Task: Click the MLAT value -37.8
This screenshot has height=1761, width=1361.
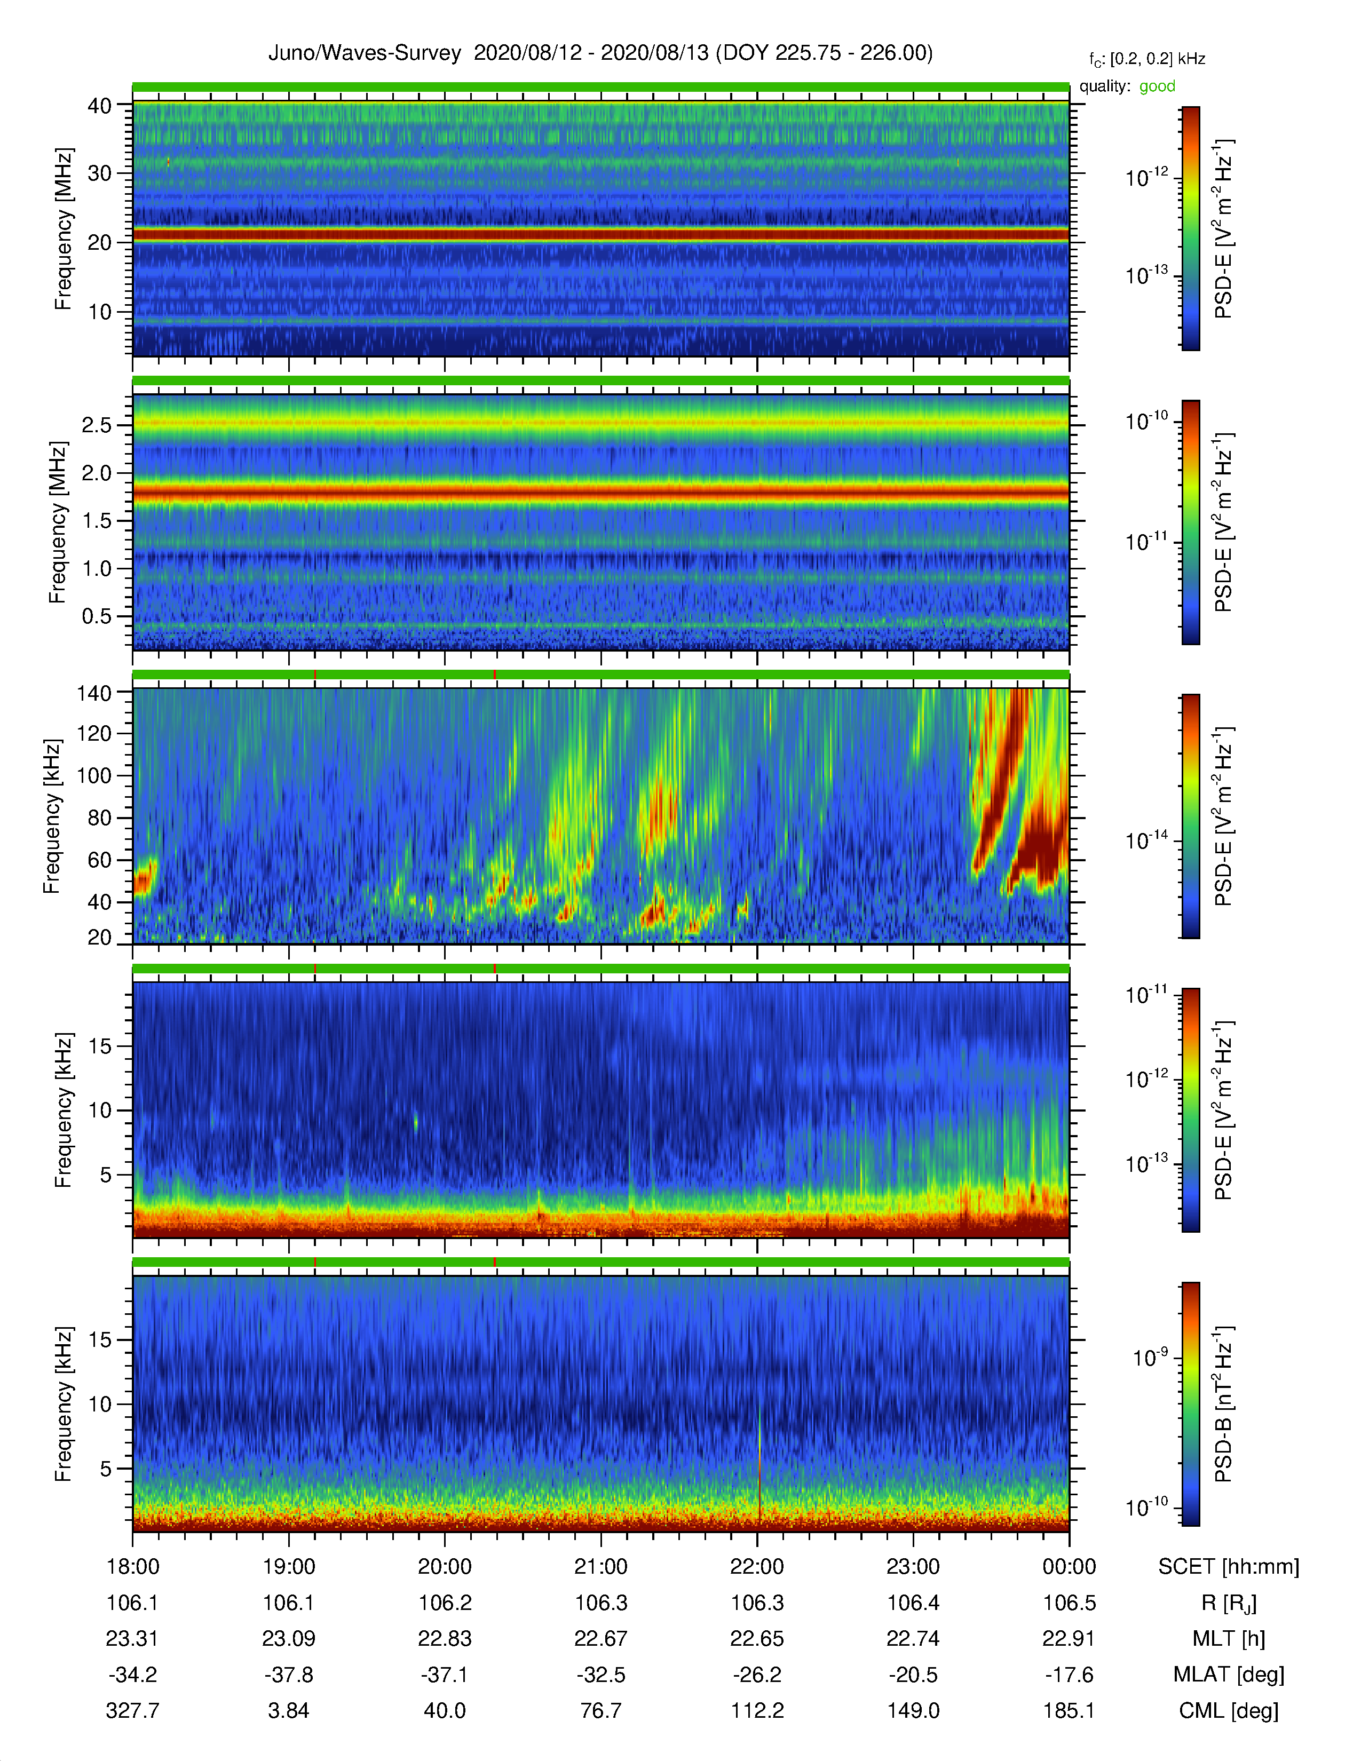Action: [289, 1675]
